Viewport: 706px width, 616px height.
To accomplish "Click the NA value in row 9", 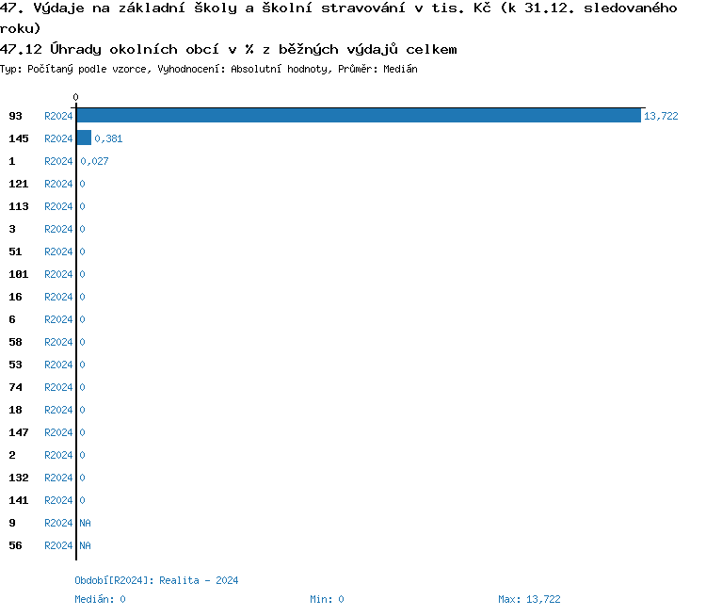I will 85,523.
